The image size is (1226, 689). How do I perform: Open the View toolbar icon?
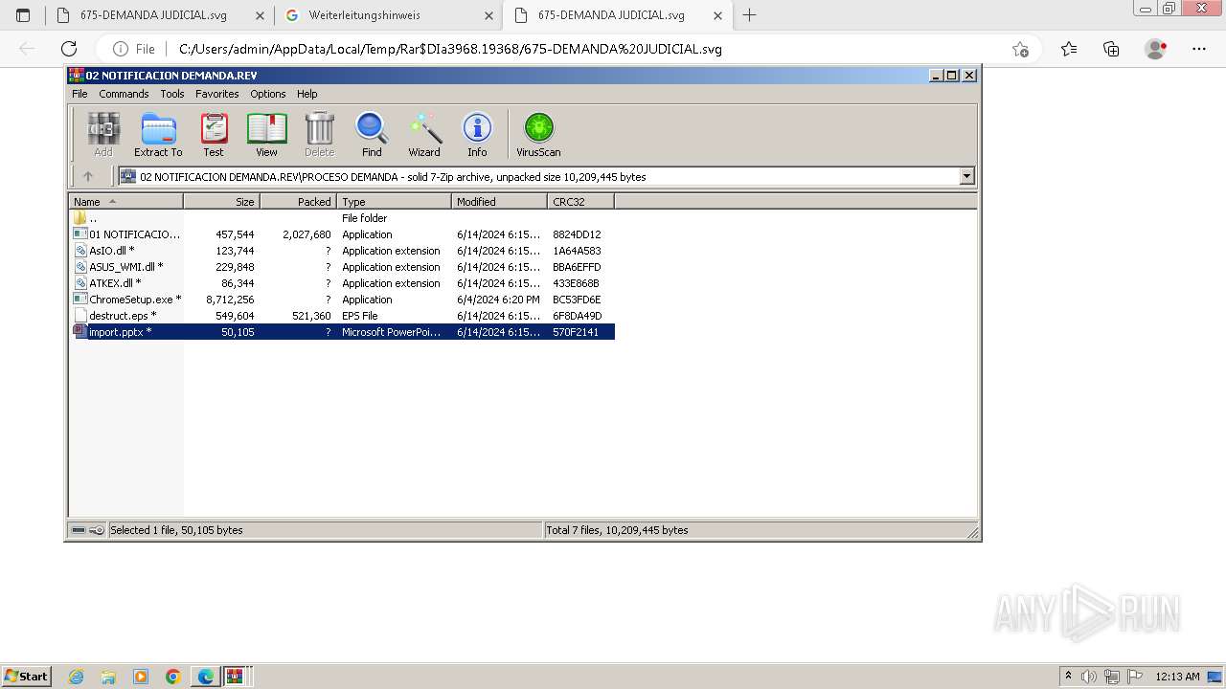(266, 134)
